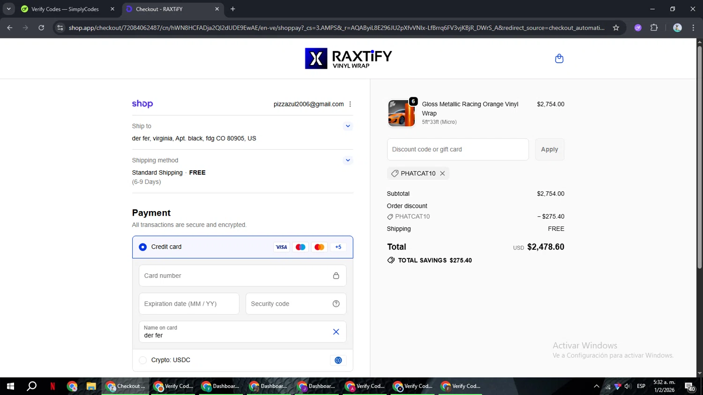Click the browser address bar URL
The image size is (703, 395).
click(x=337, y=28)
